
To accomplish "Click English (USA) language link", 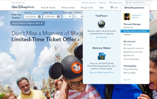I will (117, 3).
